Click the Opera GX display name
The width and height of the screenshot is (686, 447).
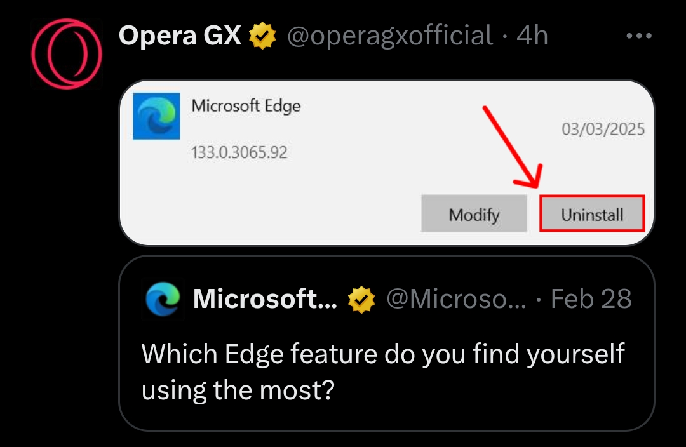pyautogui.click(x=180, y=36)
